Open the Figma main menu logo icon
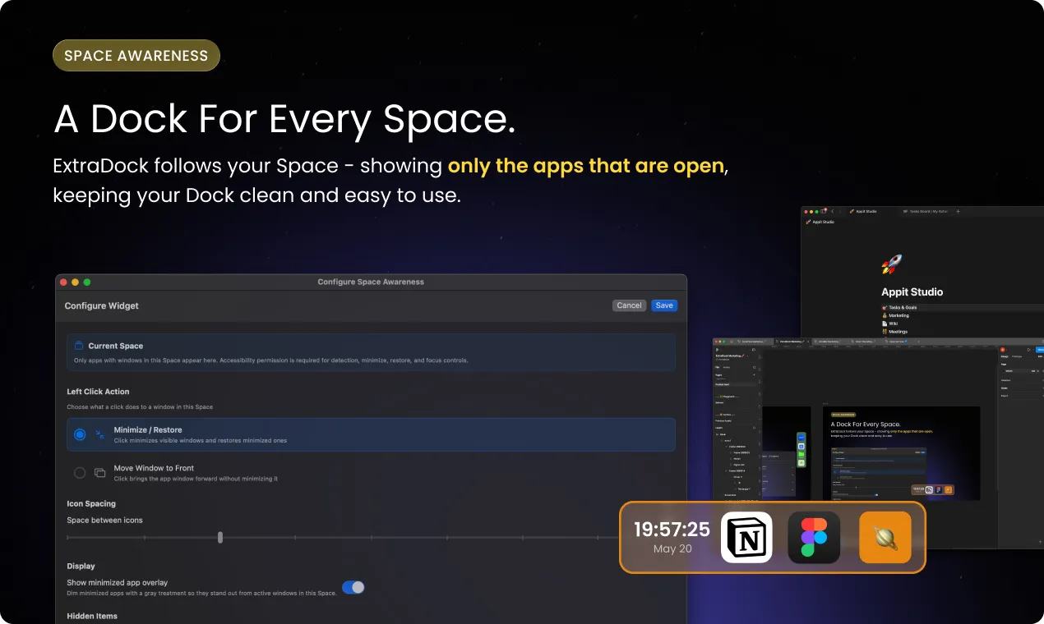1044x624 pixels. 717,350
